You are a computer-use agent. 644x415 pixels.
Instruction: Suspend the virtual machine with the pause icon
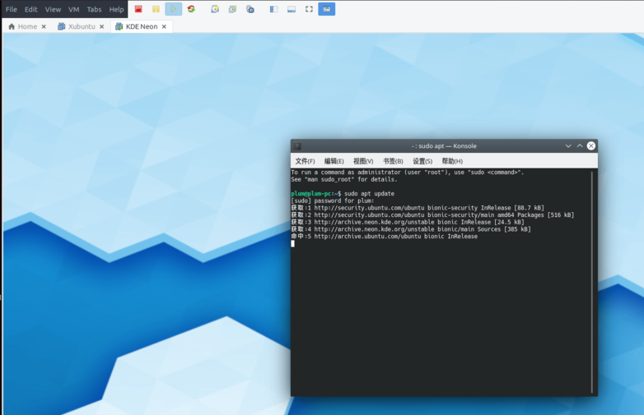point(156,9)
